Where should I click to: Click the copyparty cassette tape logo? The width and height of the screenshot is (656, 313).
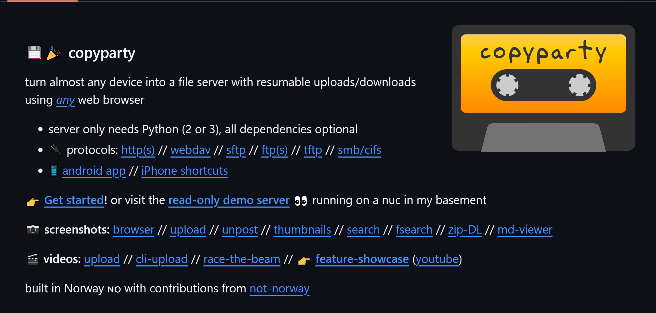(543, 88)
